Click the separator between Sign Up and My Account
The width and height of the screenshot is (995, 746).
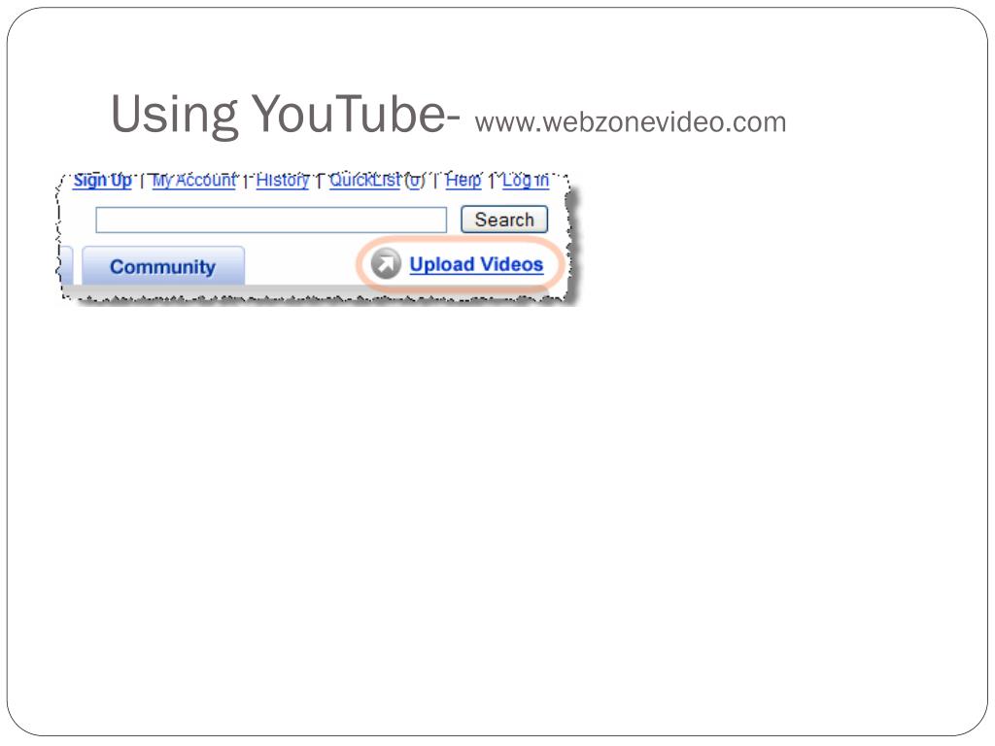tap(142, 182)
